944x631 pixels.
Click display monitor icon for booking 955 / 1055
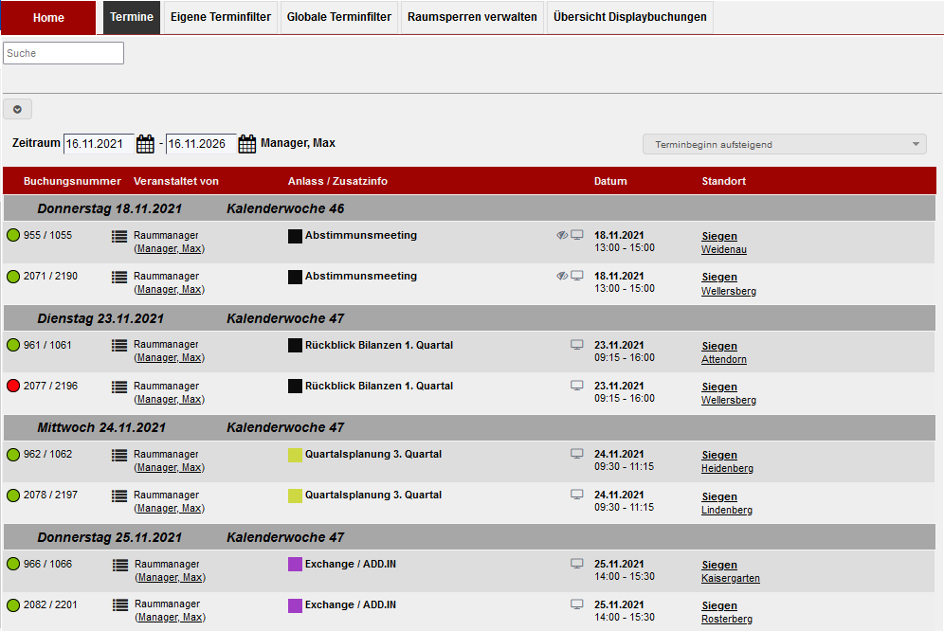pyautogui.click(x=577, y=235)
